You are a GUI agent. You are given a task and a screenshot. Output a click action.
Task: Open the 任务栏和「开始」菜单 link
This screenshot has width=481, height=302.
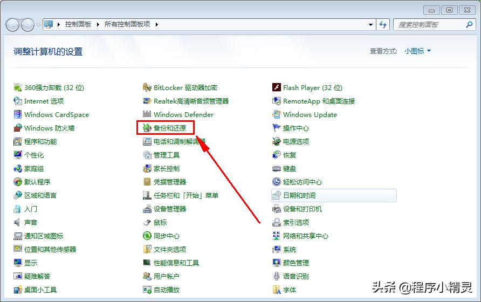186,196
